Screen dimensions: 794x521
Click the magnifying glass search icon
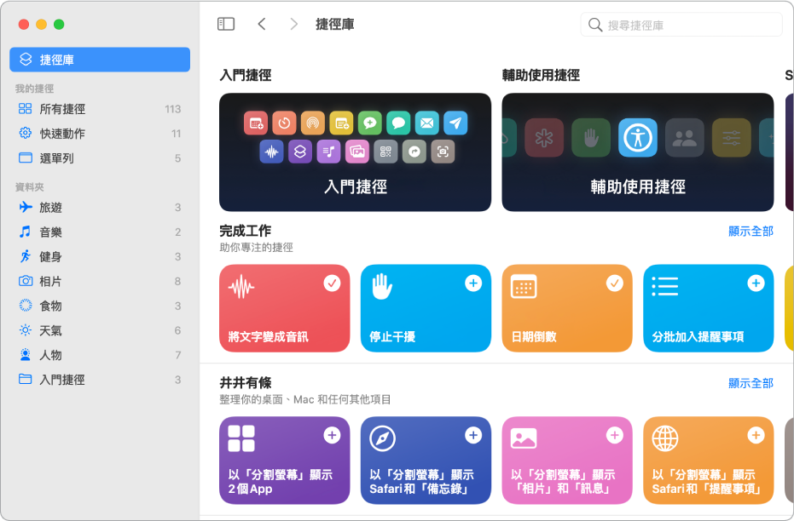(x=595, y=25)
